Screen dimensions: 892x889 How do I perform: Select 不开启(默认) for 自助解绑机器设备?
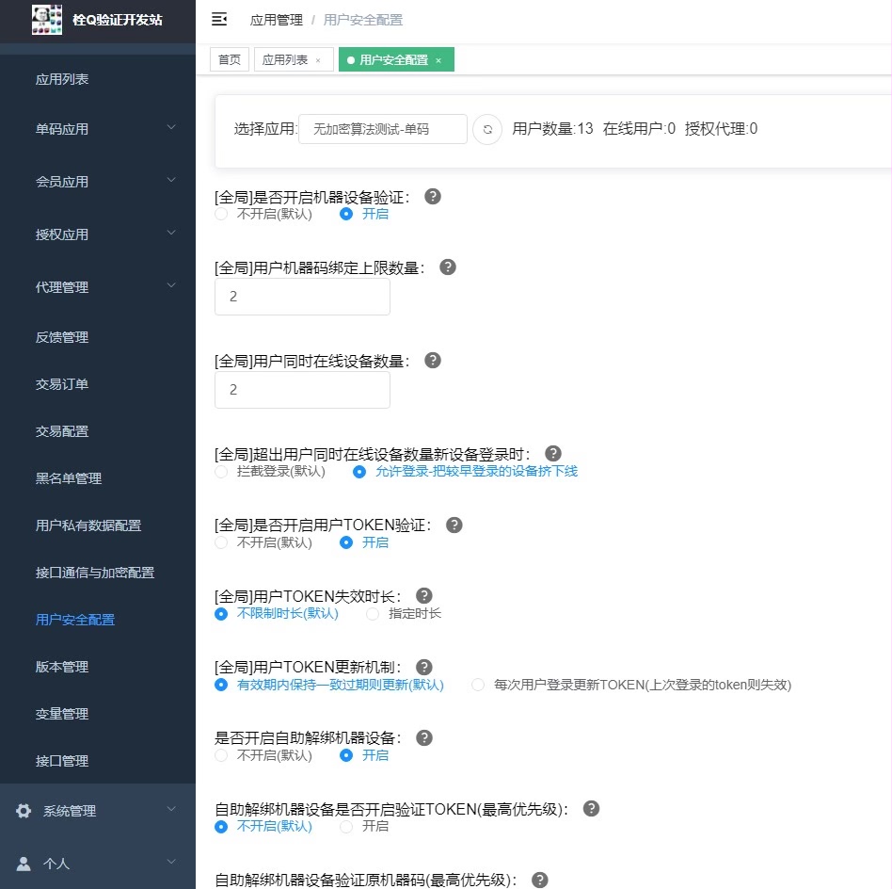[264, 755]
